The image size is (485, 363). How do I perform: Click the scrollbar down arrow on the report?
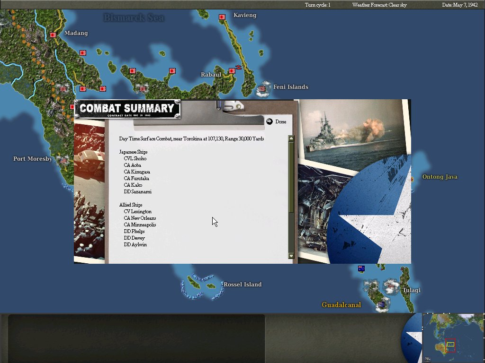click(291, 256)
